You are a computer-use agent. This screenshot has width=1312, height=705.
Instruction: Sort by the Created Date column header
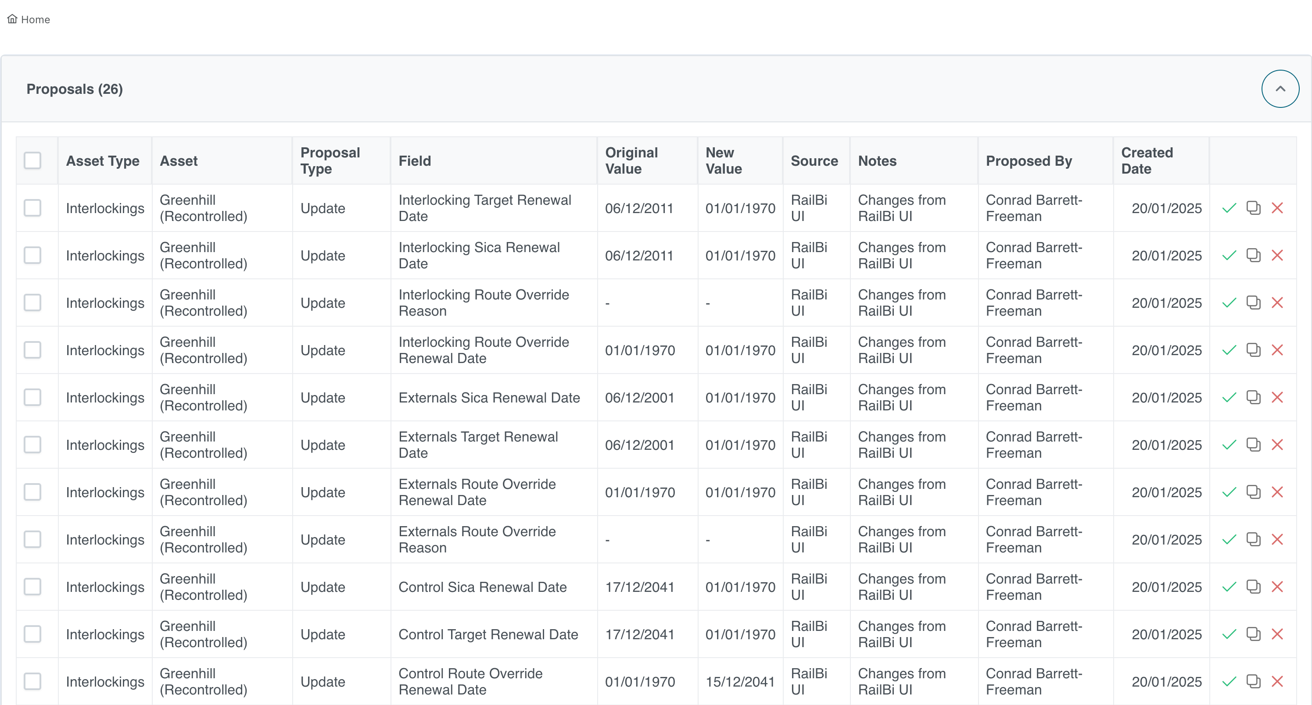pos(1147,161)
